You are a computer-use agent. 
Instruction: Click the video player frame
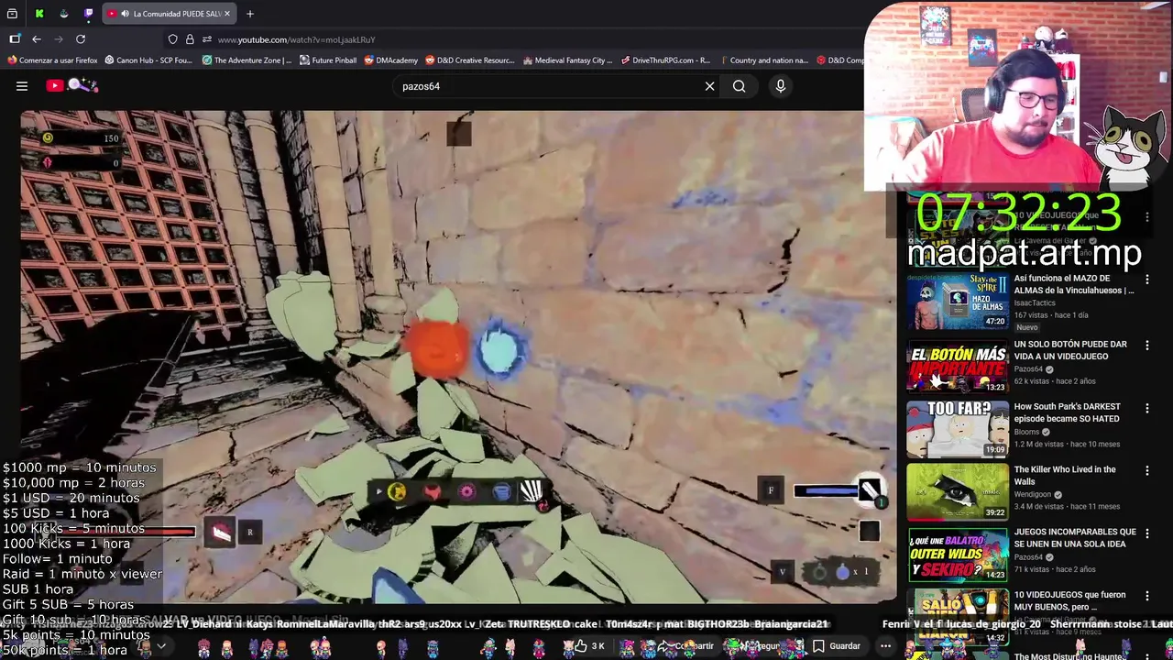click(x=458, y=357)
